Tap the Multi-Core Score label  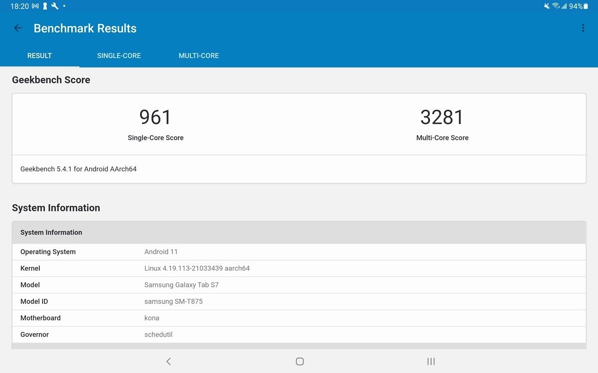click(443, 138)
